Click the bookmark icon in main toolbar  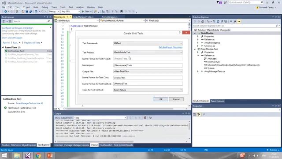point(122,11)
